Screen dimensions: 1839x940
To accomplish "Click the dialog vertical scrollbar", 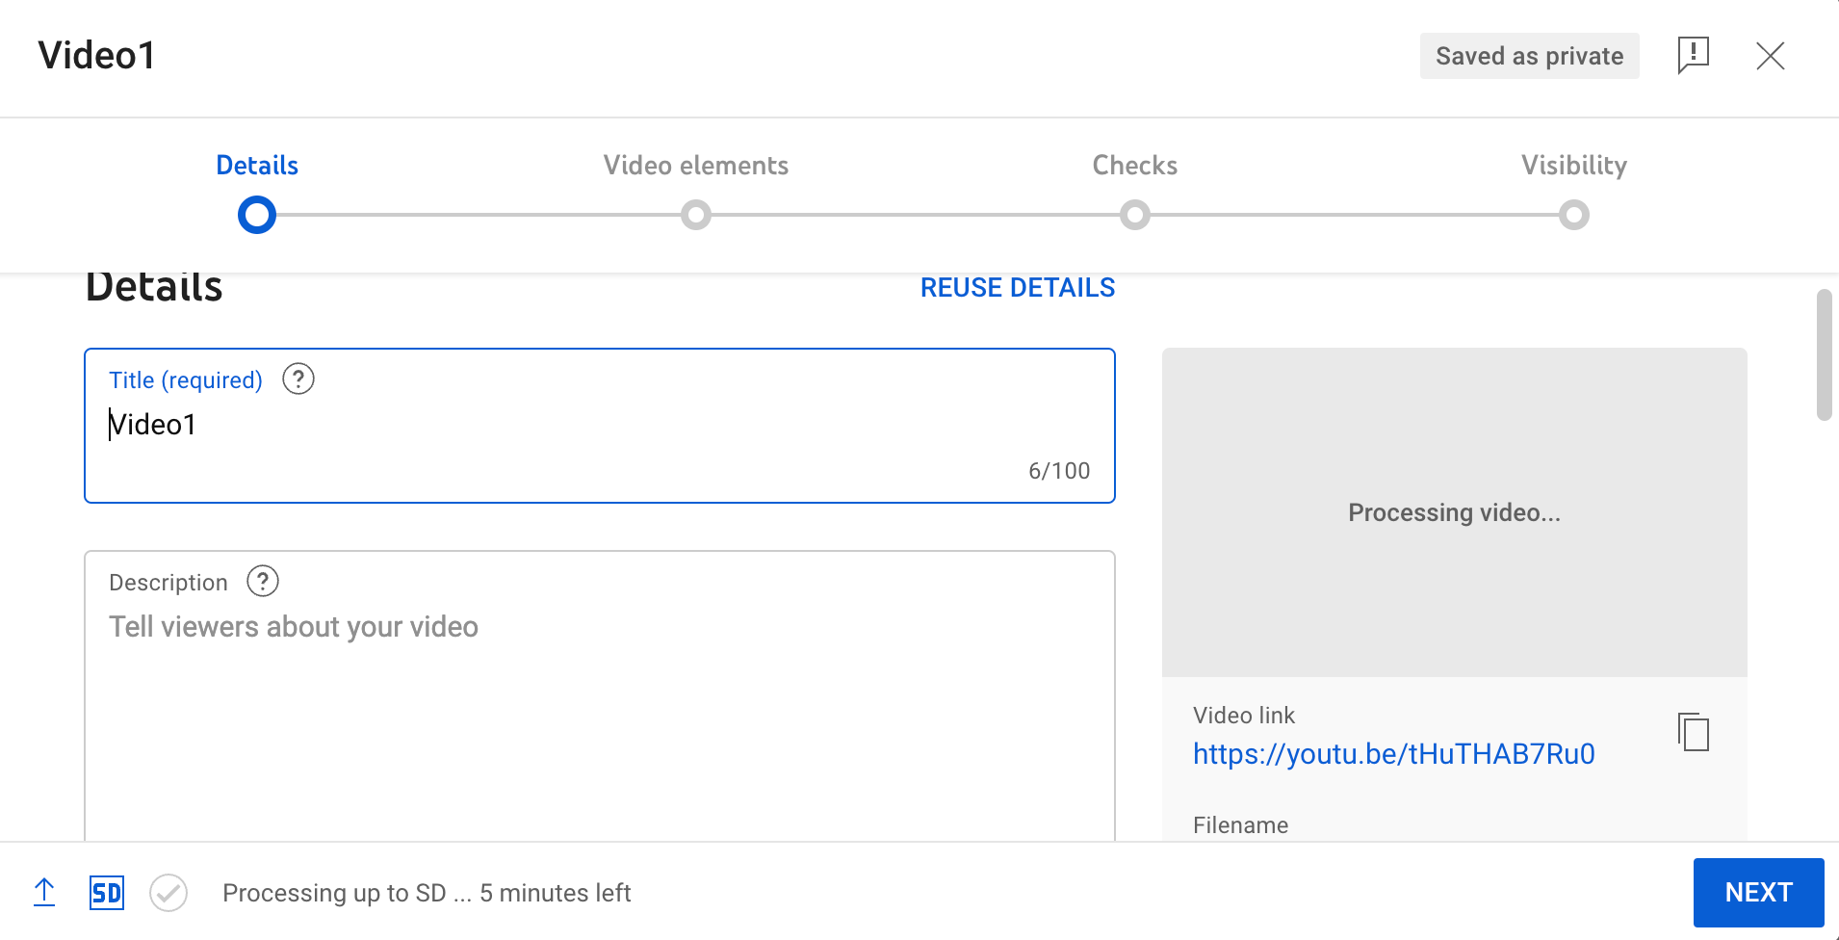I will point(1824,354).
